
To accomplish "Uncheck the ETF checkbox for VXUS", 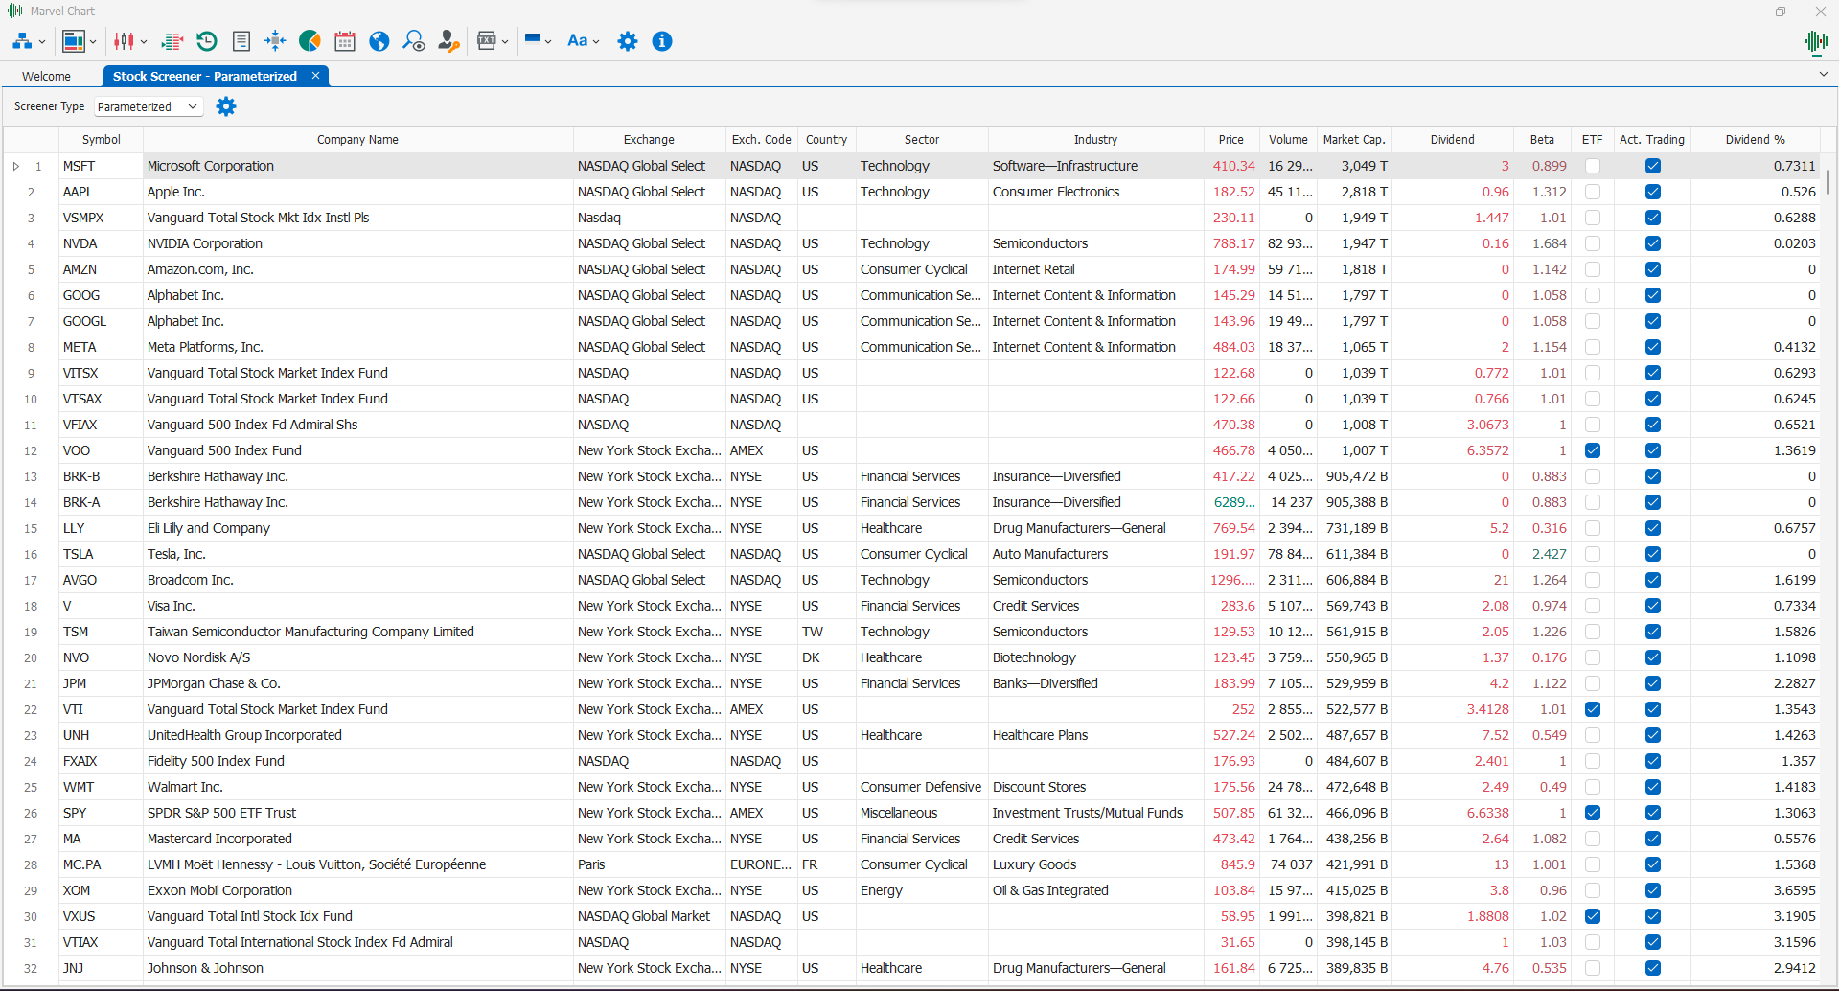I will (x=1592, y=916).
